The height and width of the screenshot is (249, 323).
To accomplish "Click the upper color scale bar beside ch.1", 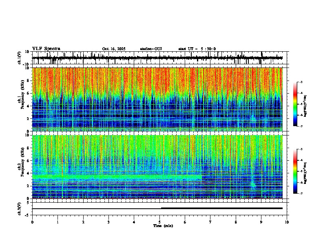I will pos(295,104).
